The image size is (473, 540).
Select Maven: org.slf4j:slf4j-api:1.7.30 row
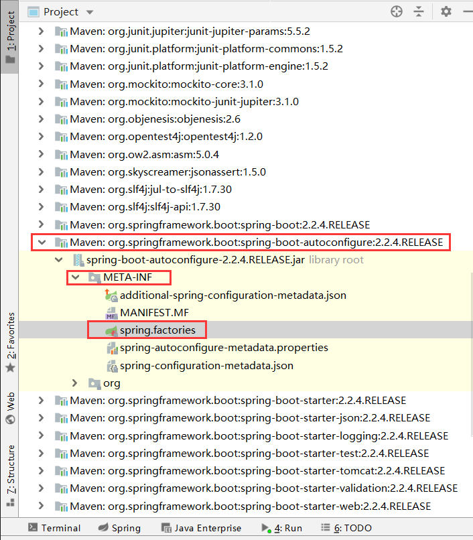(x=145, y=207)
